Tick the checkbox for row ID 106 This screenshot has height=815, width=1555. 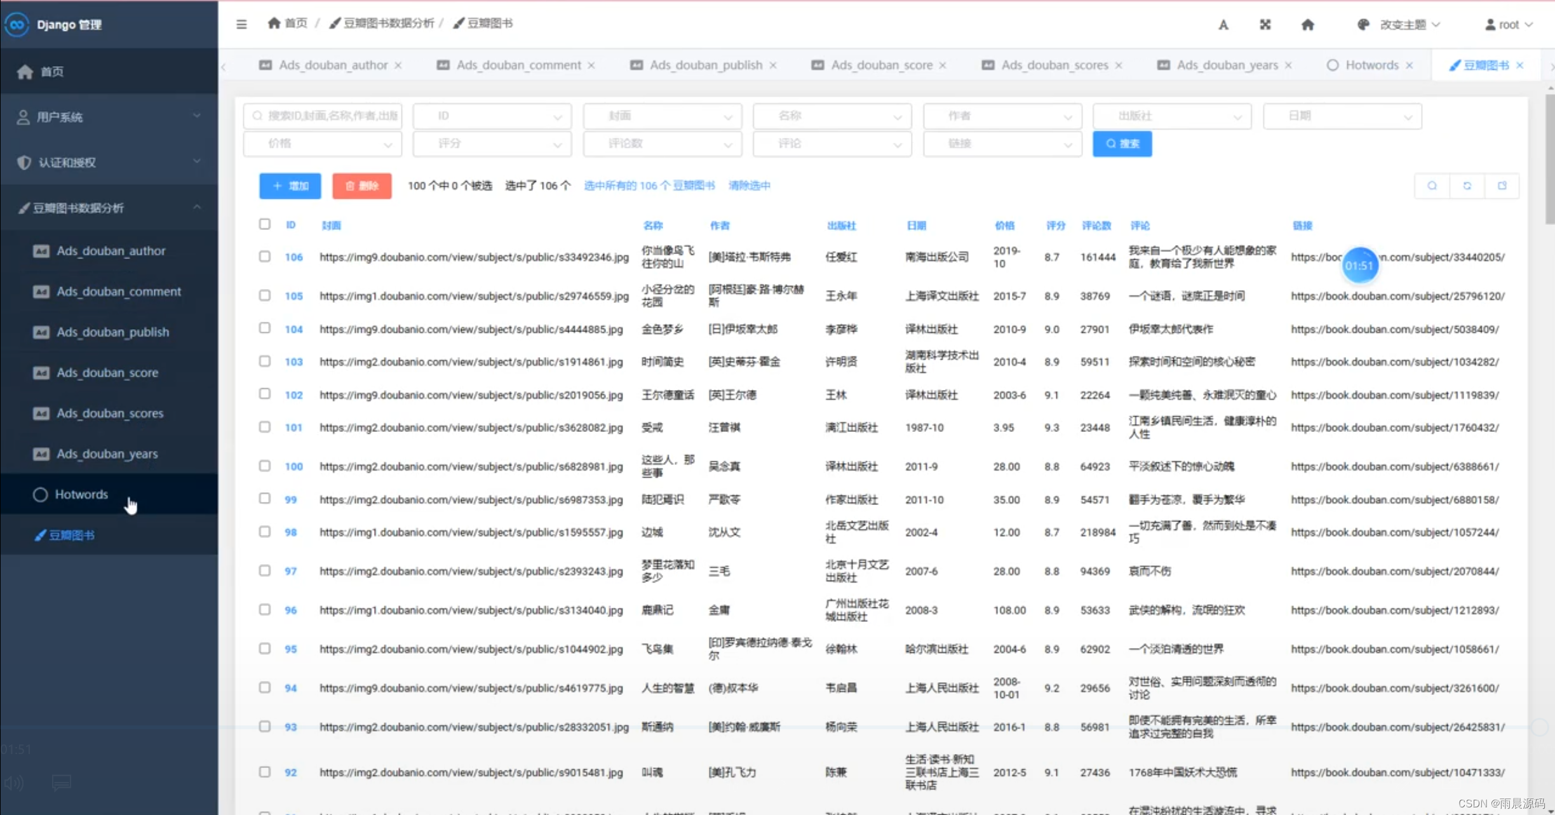[265, 257]
